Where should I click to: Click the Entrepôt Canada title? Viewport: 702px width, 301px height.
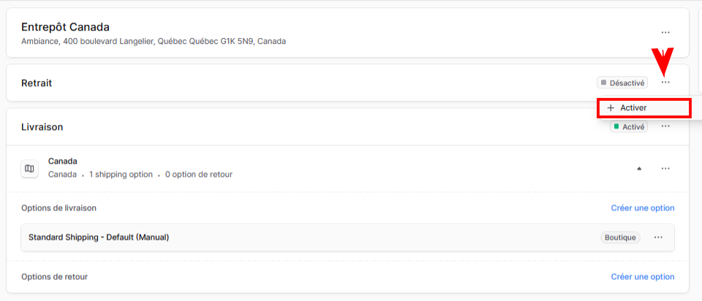(65, 27)
